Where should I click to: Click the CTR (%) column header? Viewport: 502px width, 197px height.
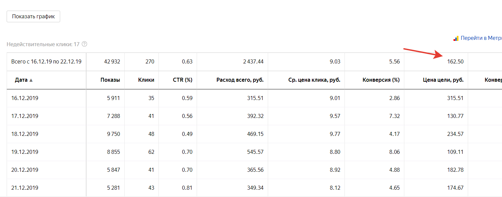click(x=182, y=80)
